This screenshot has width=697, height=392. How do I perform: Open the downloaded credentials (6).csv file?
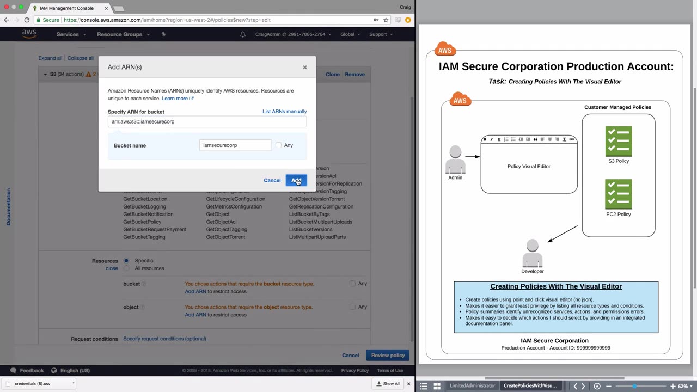(33, 384)
